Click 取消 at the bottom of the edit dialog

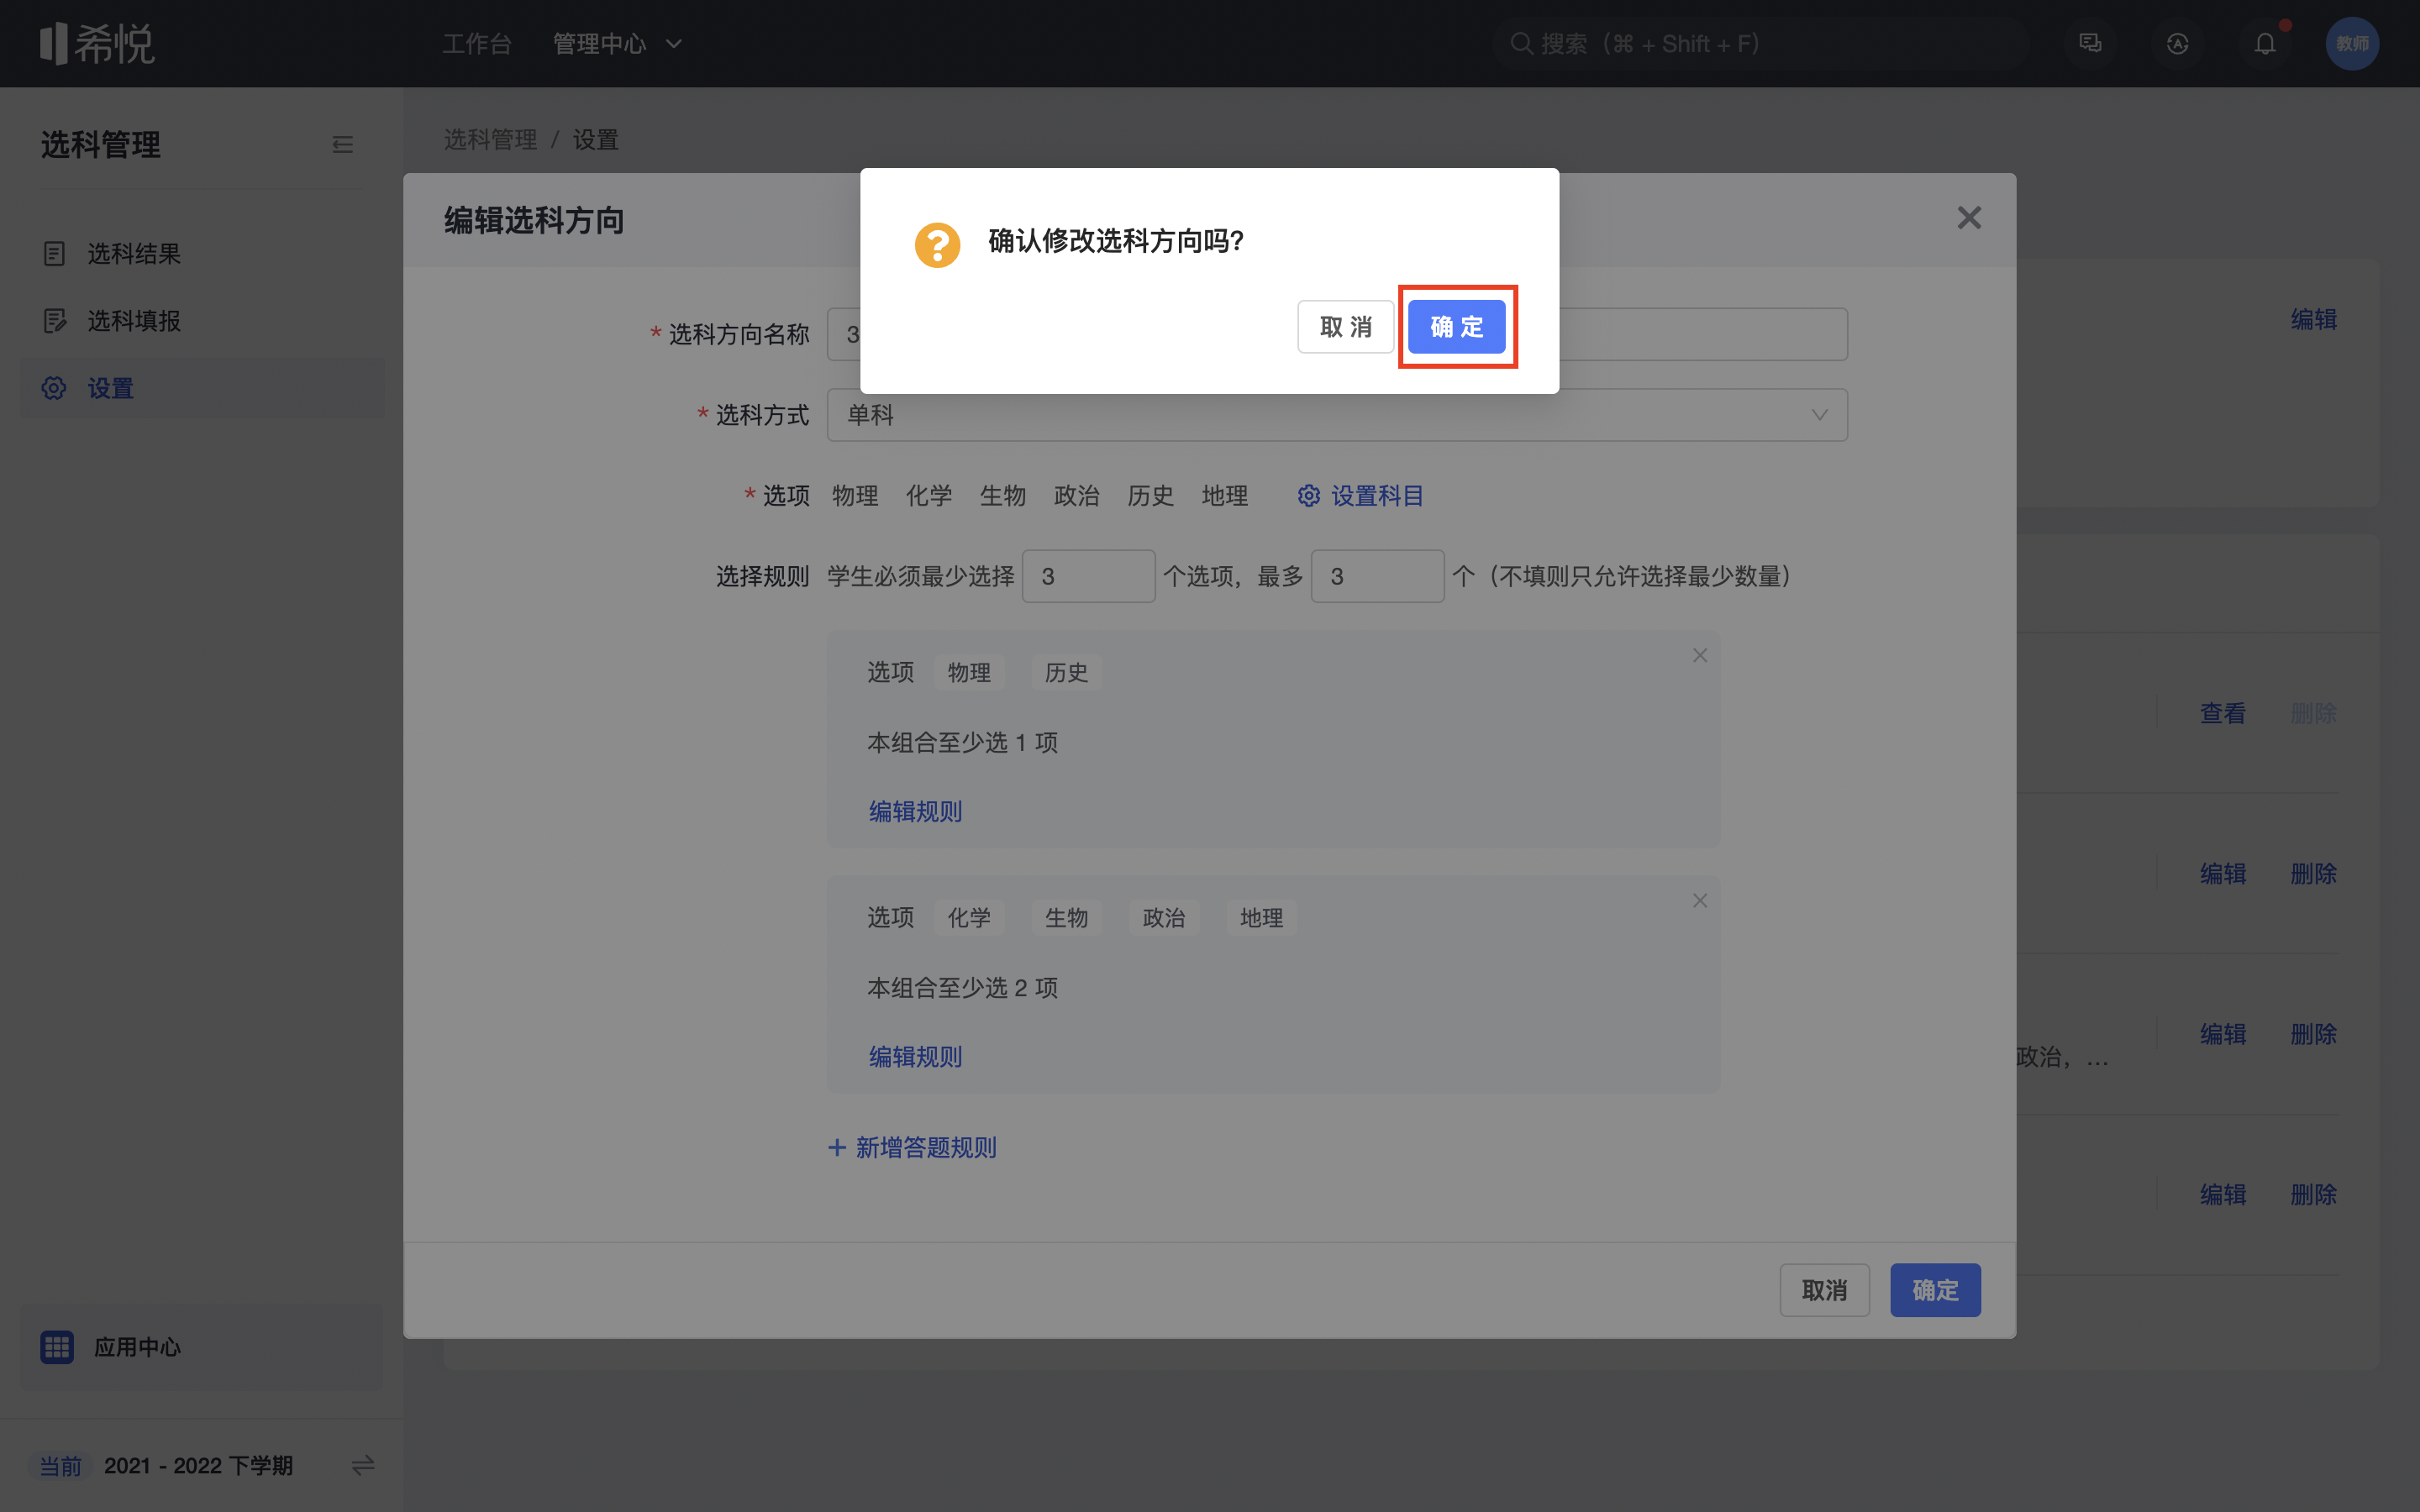coord(1824,1290)
